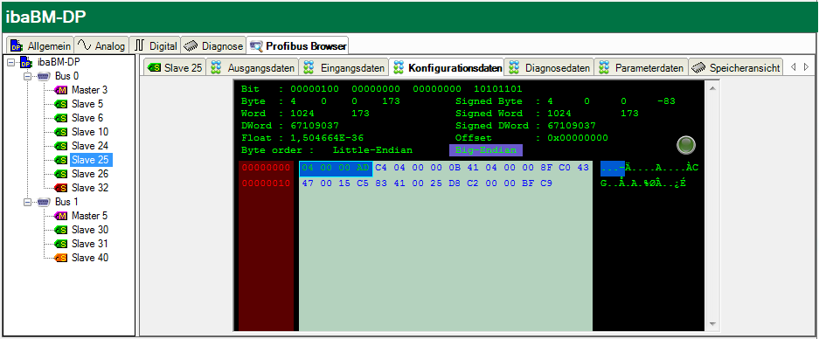The height and width of the screenshot is (339, 819).
Task: Open the Parameterdaten tab
Action: pyautogui.click(x=642, y=67)
